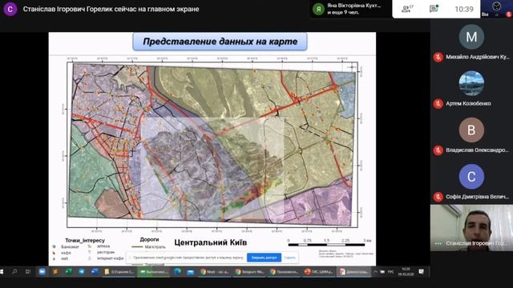
Task: Open the blue Word icon in taskbar
Action: point(95,272)
